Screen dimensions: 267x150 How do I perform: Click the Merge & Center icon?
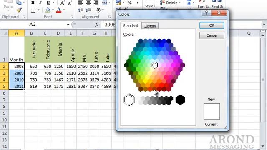point(104,2)
